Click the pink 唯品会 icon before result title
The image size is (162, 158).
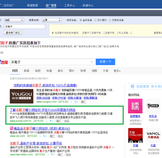tap(11, 128)
